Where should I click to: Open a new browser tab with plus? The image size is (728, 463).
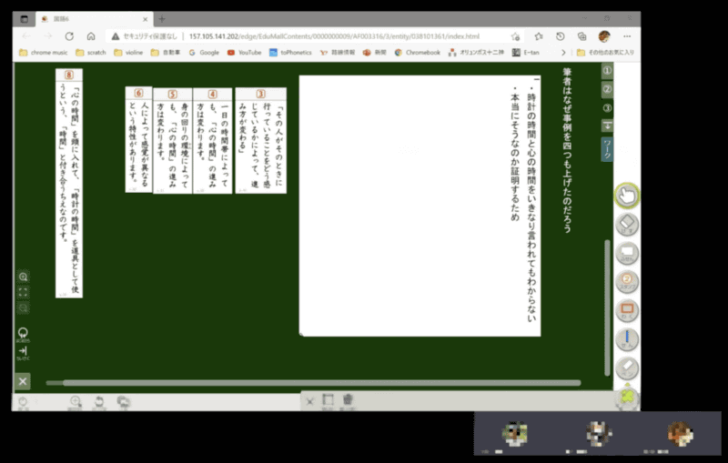point(162,19)
